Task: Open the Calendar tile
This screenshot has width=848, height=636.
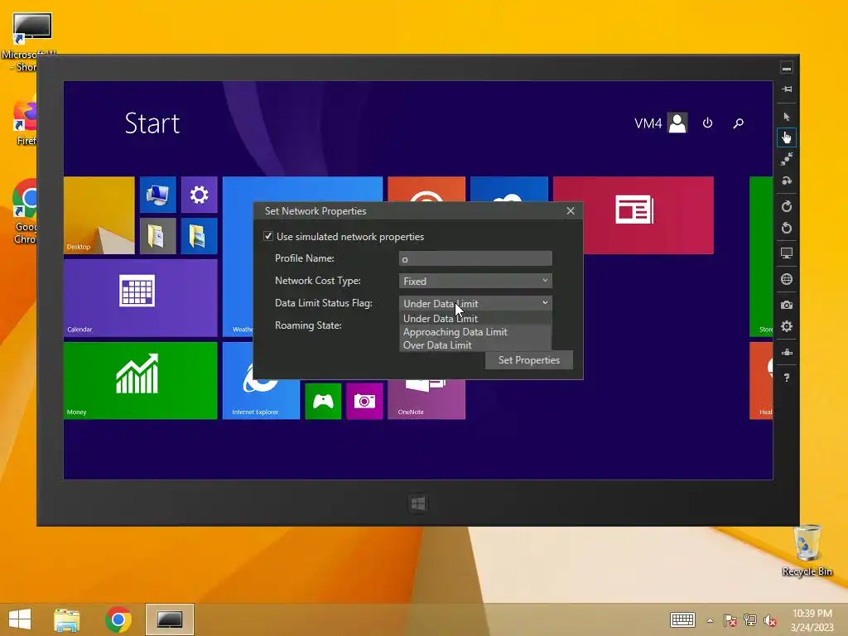Action: click(x=141, y=298)
